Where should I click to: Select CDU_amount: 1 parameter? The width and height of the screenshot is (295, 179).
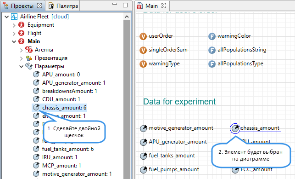[x=61, y=99]
